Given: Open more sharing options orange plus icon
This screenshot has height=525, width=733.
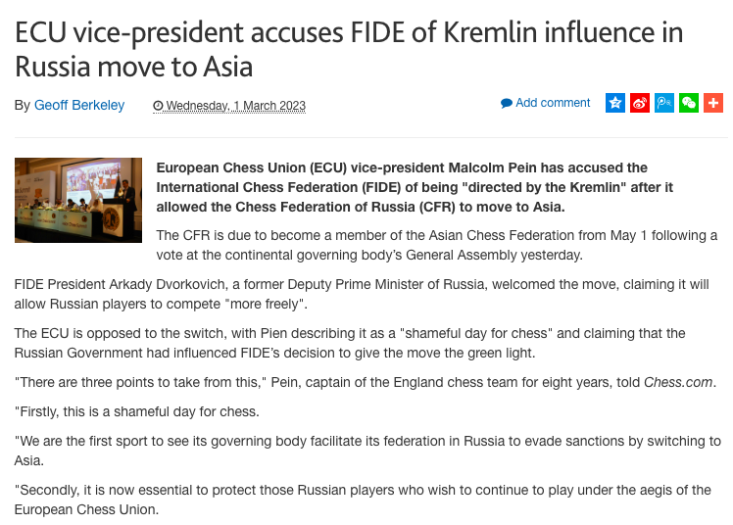Looking at the screenshot, I should pos(713,103).
